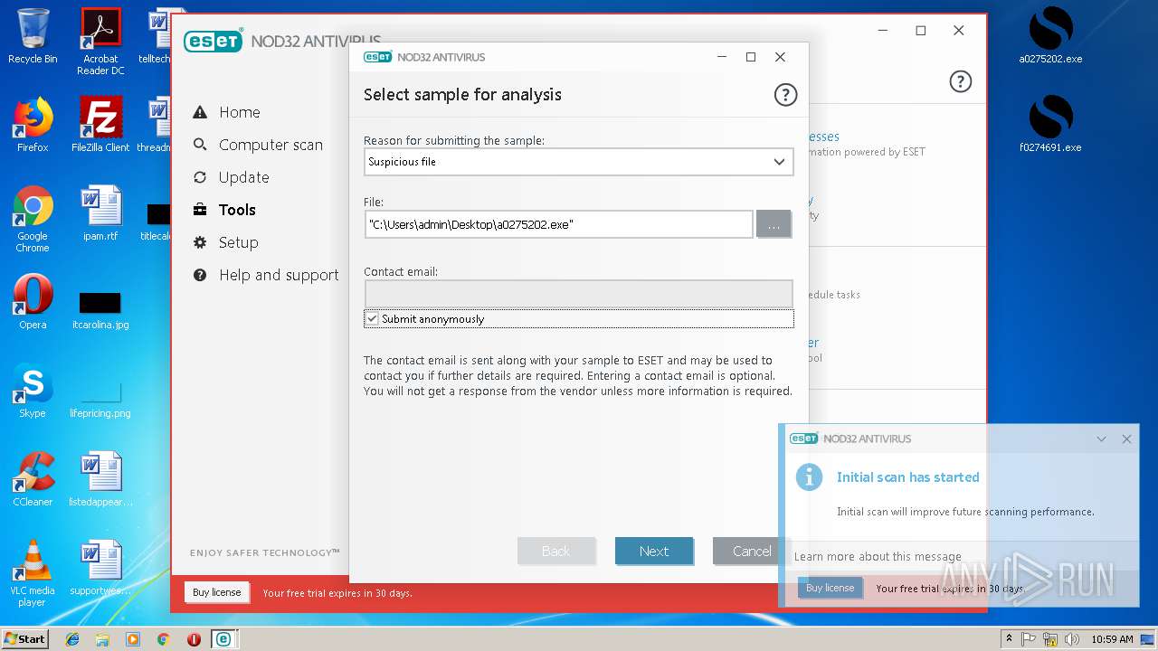
Task: Show hidden tray icons arrow
Action: (1008, 639)
